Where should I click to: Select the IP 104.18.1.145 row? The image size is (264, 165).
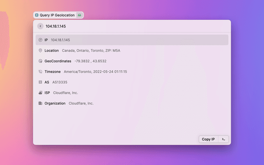[132, 40]
